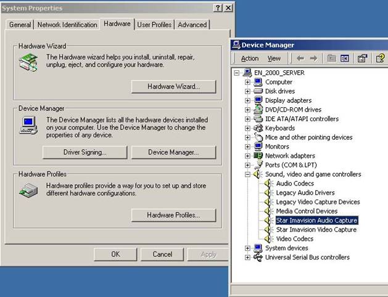Open Driver Signing options
The height and width of the screenshot is (297, 388).
point(85,152)
